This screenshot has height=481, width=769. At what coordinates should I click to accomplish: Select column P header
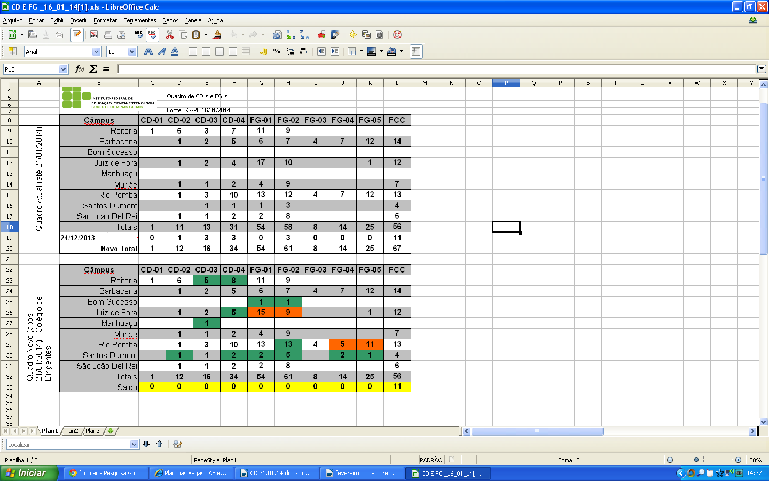click(506, 83)
